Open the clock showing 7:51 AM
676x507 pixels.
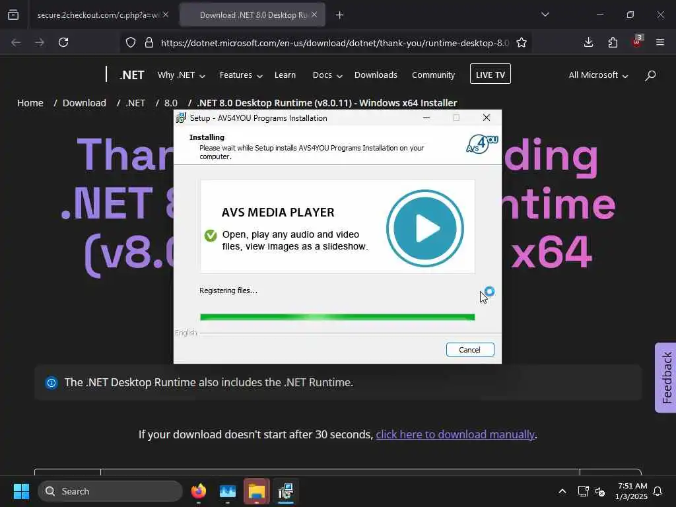click(x=631, y=491)
